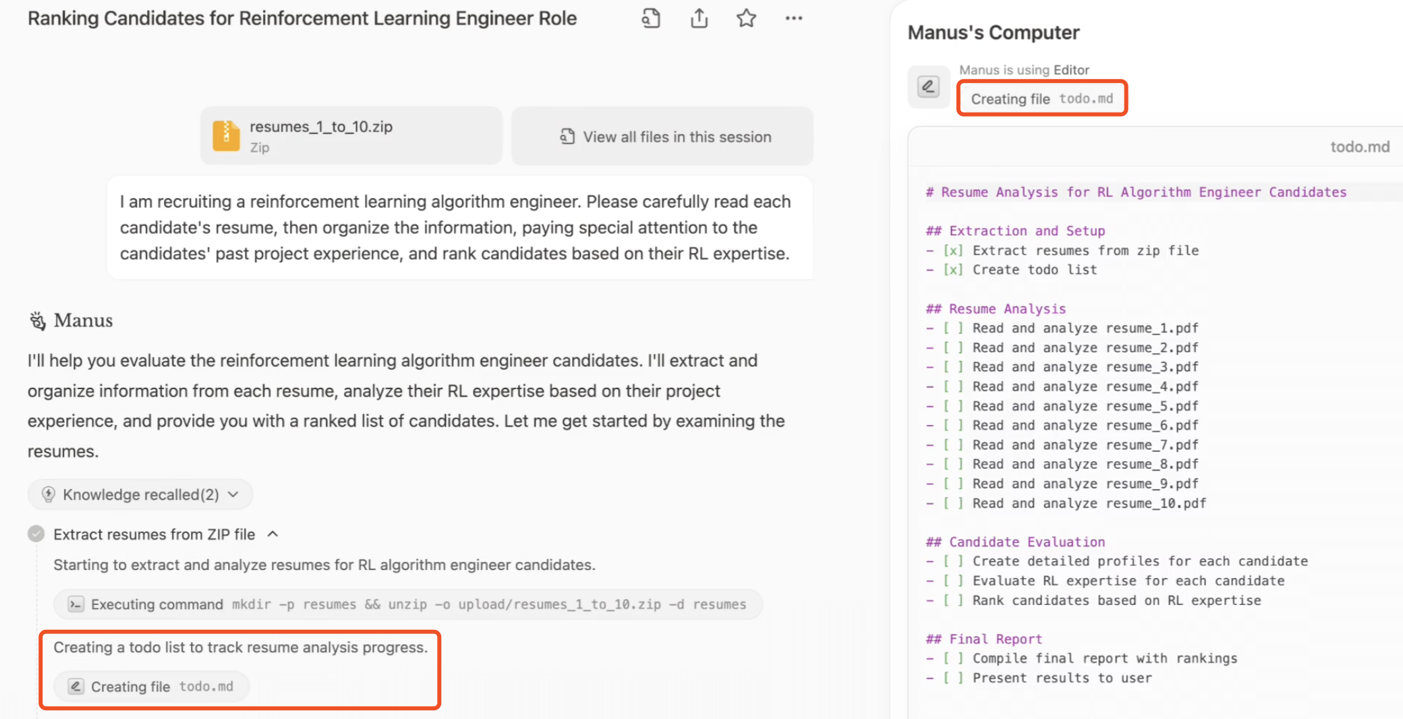The height and width of the screenshot is (719, 1403).
Task: Click the Creating file todo.md status in computer panel
Action: pos(1042,98)
